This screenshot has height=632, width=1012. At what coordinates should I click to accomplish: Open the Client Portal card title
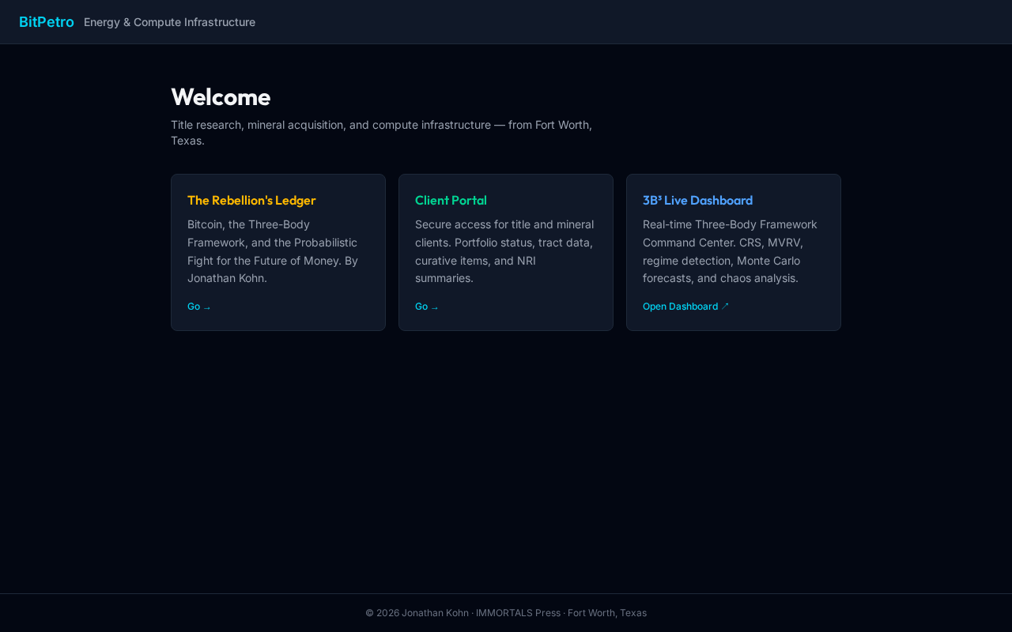click(451, 201)
